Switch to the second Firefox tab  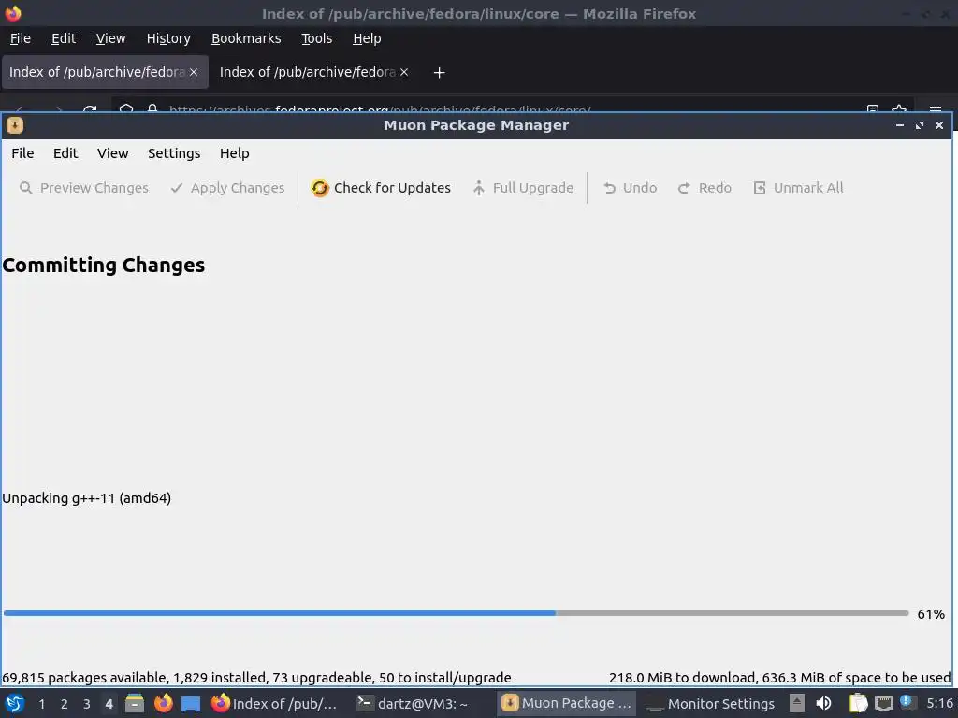[307, 72]
